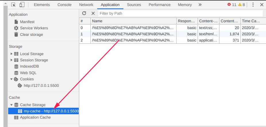The width and height of the screenshot is (266, 127).
Task: Open the DevTools three-dot customize menu
Action: pos(253,5)
